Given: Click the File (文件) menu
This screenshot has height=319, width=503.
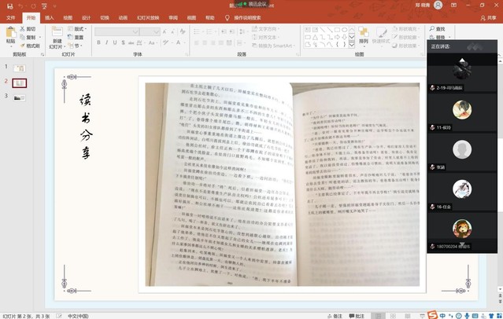Looking at the screenshot, I should click(11, 16).
